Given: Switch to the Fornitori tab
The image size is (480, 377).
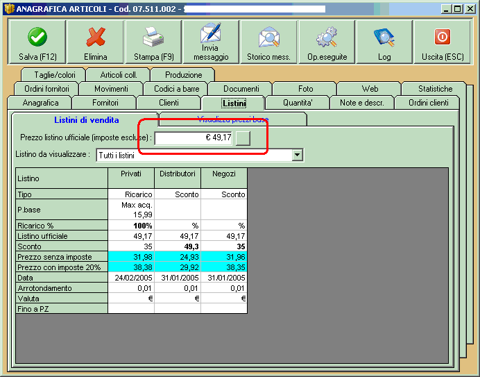Looking at the screenshot, I should point(105,103).
